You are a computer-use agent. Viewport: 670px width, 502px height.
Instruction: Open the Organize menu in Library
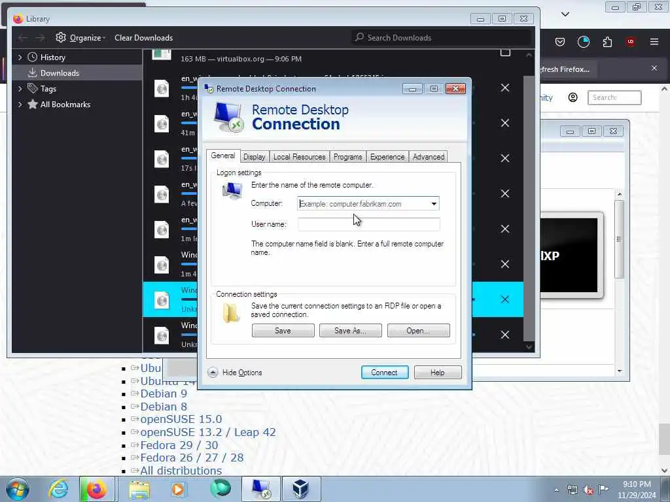tap(80, 37)
